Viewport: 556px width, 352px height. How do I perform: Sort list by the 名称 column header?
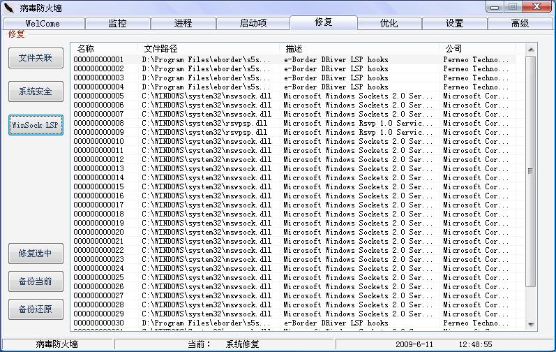[105, 49]
